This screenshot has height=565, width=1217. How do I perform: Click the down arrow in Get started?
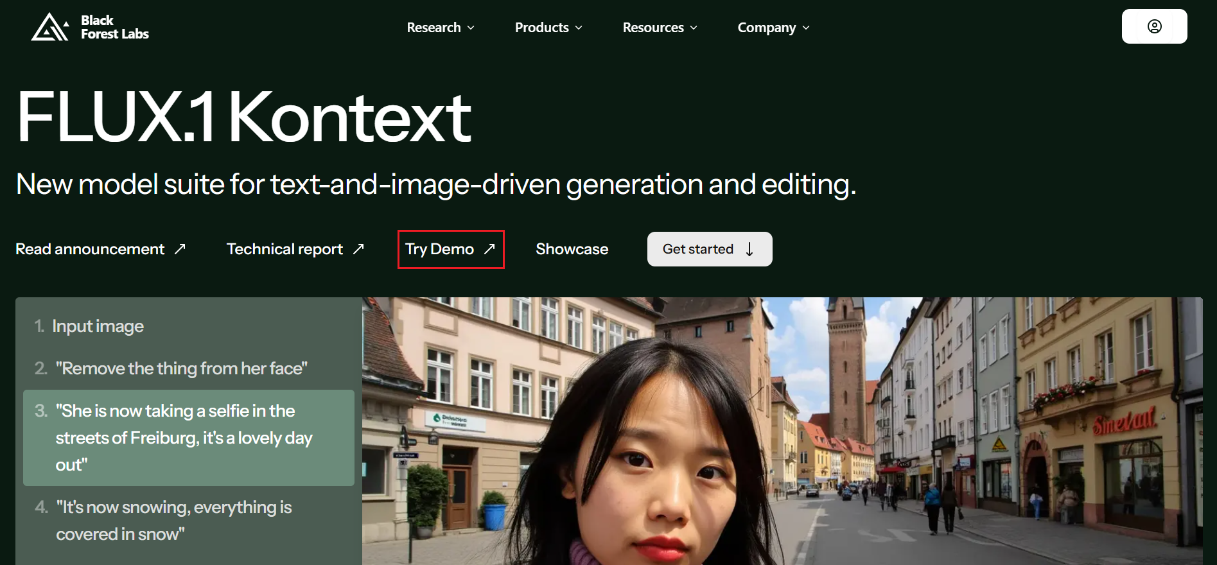point(749,249)
